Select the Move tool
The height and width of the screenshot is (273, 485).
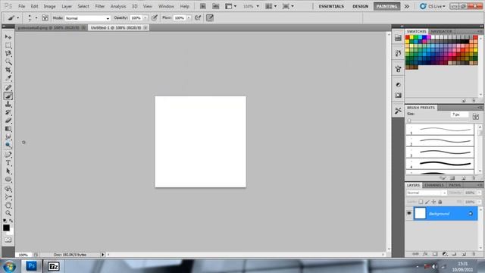click(x=8, y=37)
